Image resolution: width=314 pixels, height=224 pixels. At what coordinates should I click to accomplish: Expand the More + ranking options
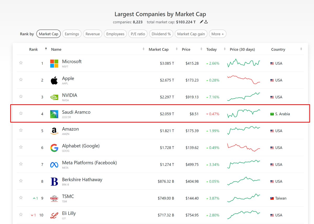217,34
